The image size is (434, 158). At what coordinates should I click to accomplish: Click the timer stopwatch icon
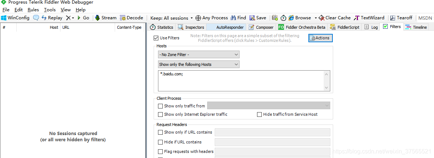click(283, 18)
